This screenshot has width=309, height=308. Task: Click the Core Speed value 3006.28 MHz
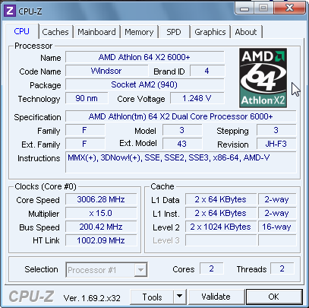click(101, 199)
